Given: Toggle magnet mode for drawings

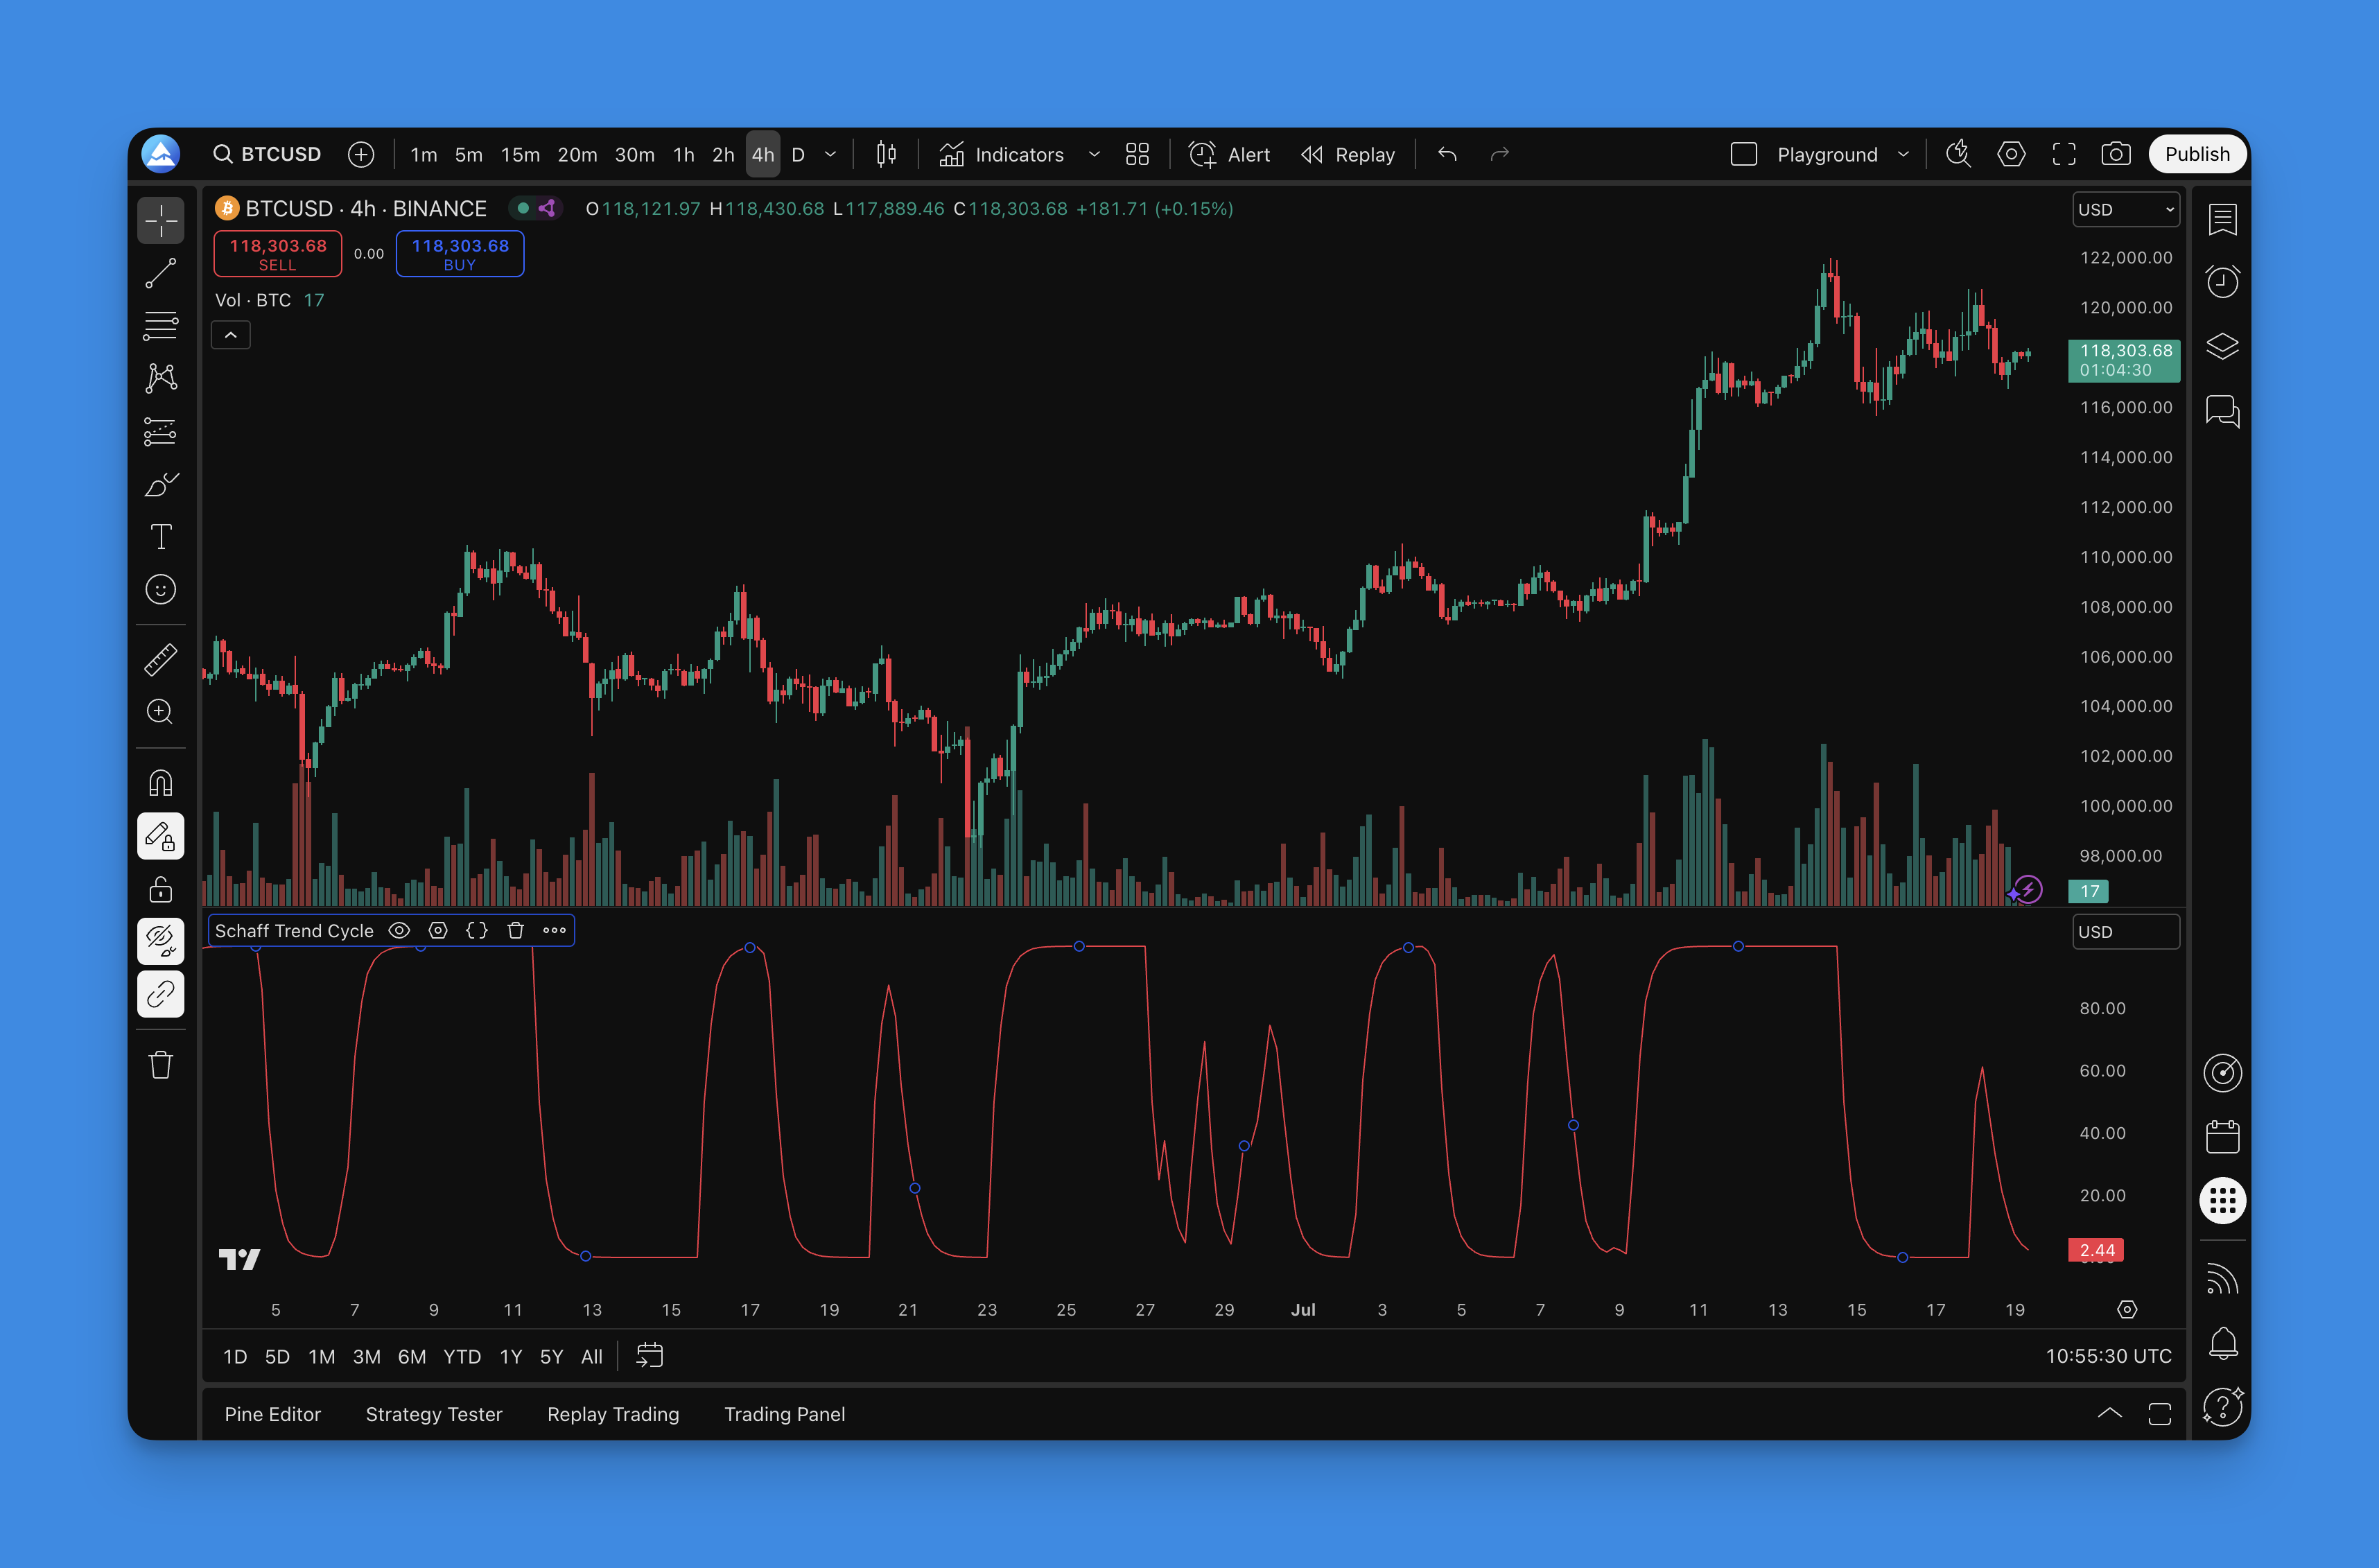Looking at the screenshot, I should tap(160, 783).
